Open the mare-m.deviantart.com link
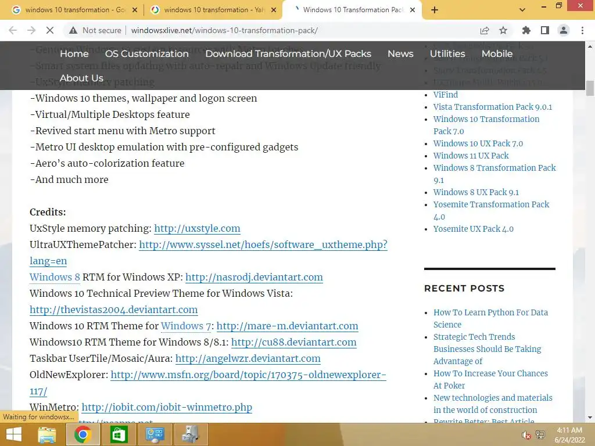The height and width of the screenshot is (446, 595). pyautogui.click(x=287, y=326)
